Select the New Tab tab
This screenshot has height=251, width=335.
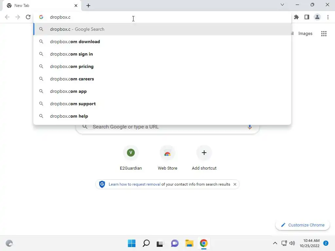(x=42, y=6)
